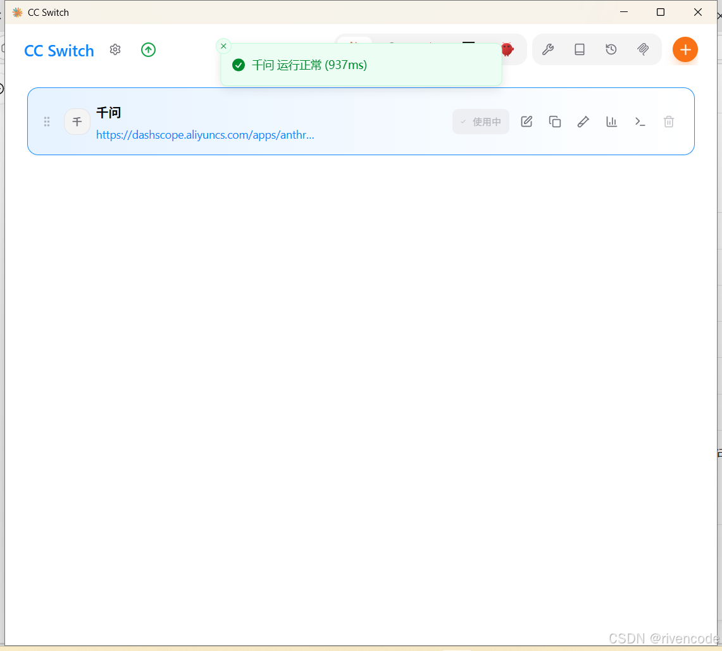
Task: Duplicate the 千问 provider
Action: tap(555, 122)
